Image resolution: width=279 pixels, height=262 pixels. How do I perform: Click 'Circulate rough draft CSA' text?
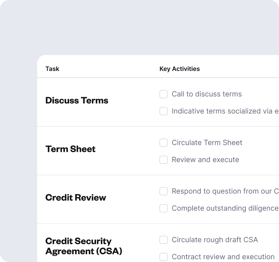215,240
